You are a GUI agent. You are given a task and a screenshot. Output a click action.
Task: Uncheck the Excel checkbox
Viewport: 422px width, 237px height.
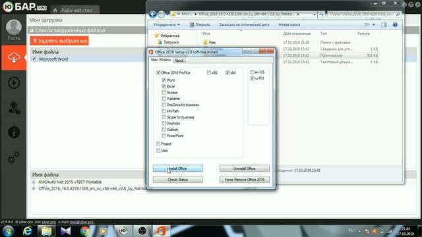pyautogui.click(x=164, y=86)
